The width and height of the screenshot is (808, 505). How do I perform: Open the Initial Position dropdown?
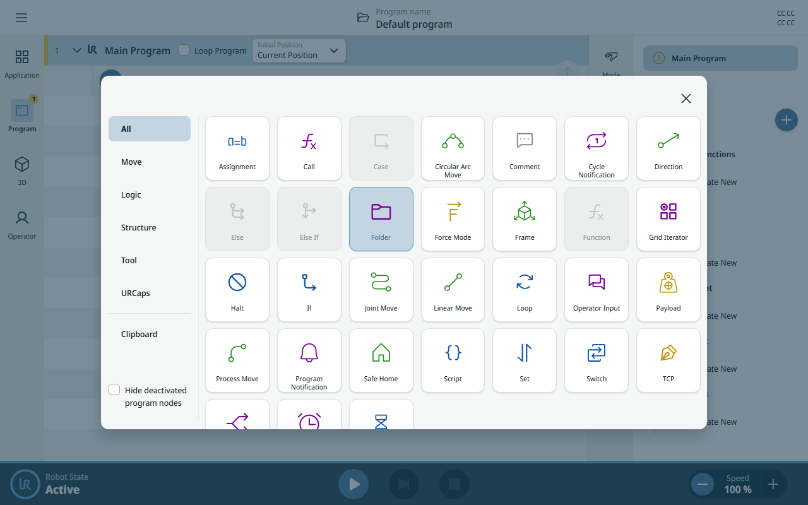point(299,50)
